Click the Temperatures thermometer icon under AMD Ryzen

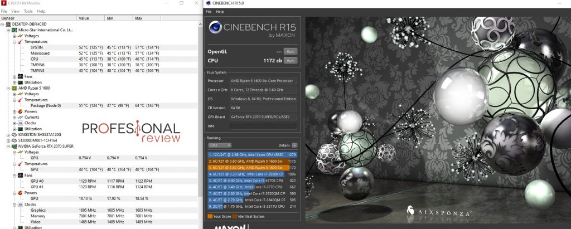tap(21, 100)
